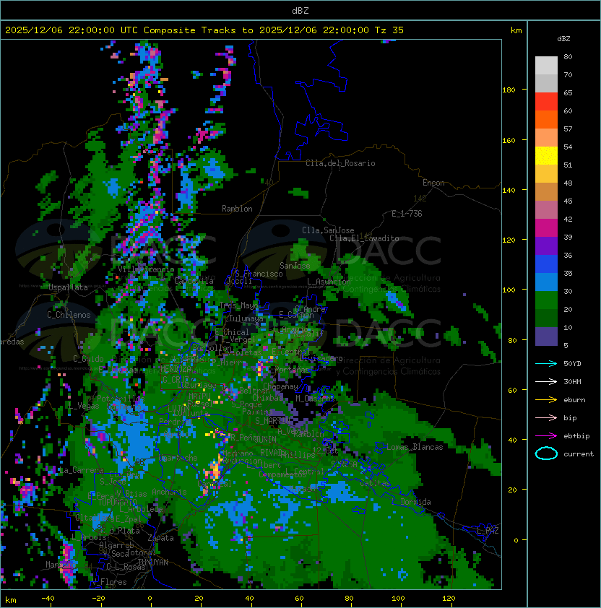
Task: Click the 'current' legend label
Action: 579,454
